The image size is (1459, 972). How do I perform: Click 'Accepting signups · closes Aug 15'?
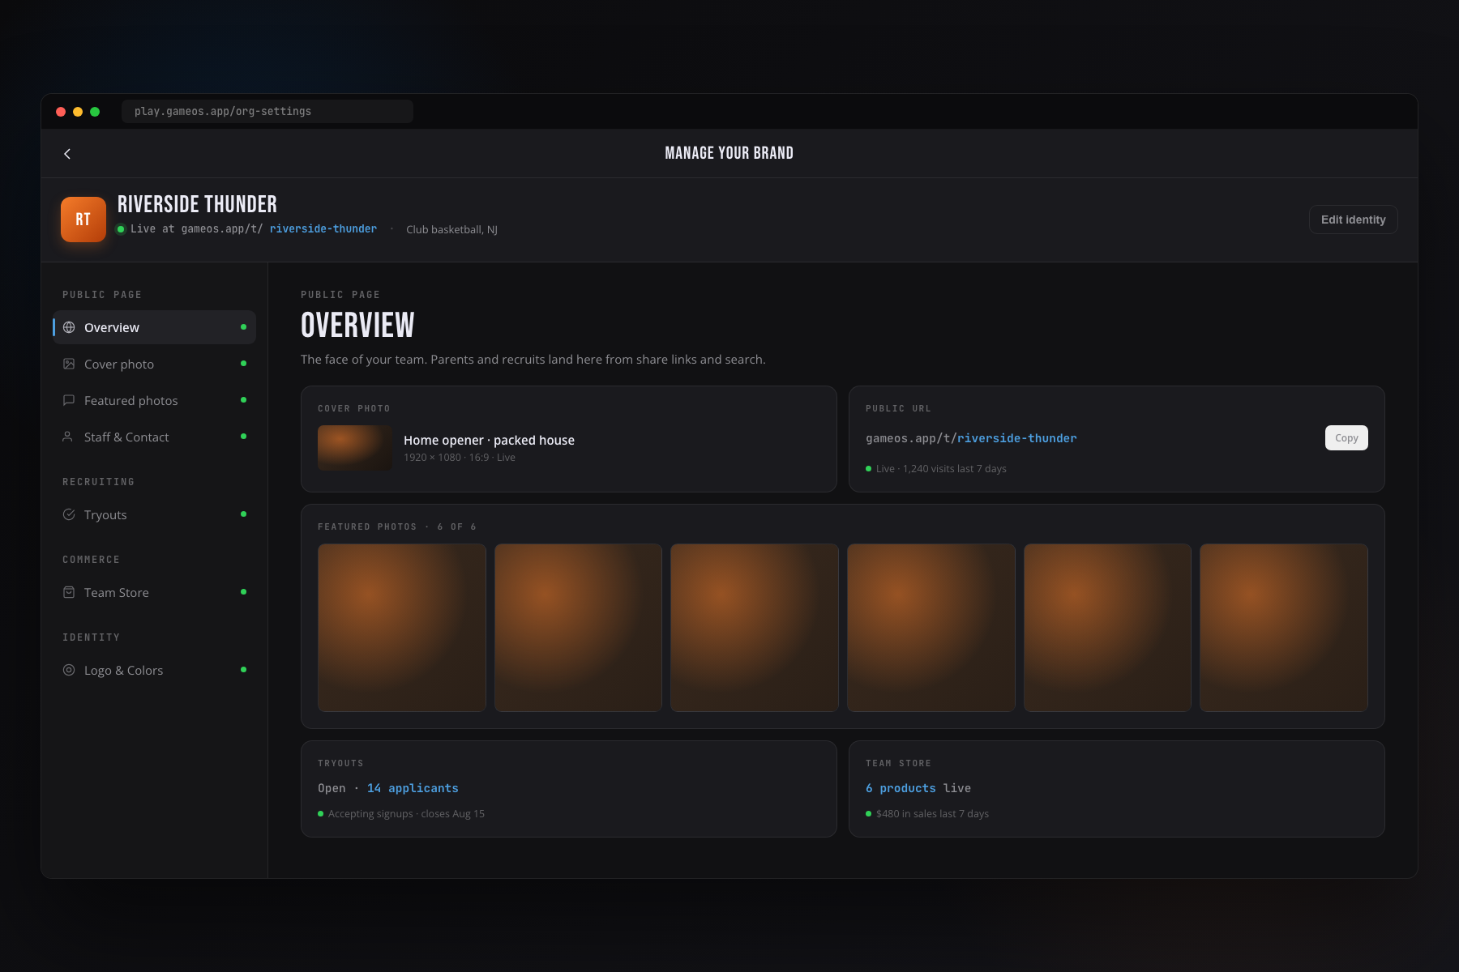[406, 814]
